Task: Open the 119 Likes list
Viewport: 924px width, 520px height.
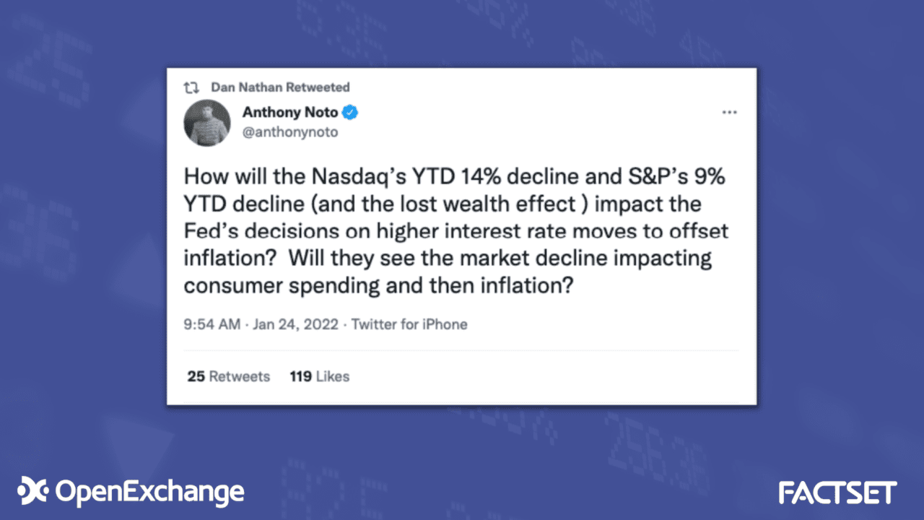Action: (x=319, y=376)
